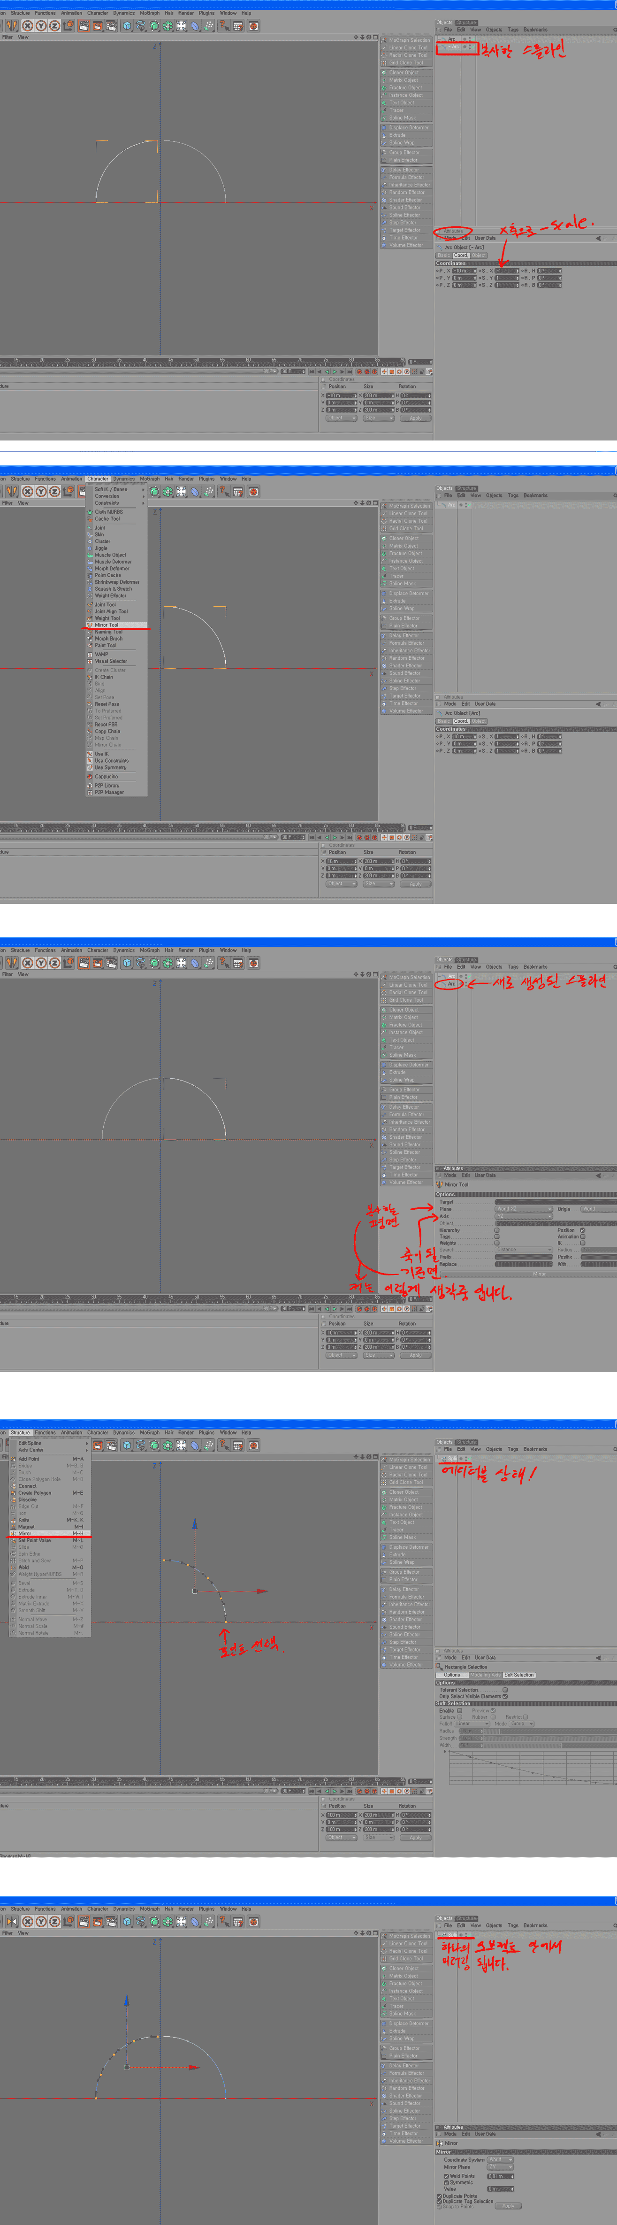The height and width of the screenshot is (2225, 617).
Task: Toggle Weld Points checkbox in Mirror panel
Action: [446, 2176]
